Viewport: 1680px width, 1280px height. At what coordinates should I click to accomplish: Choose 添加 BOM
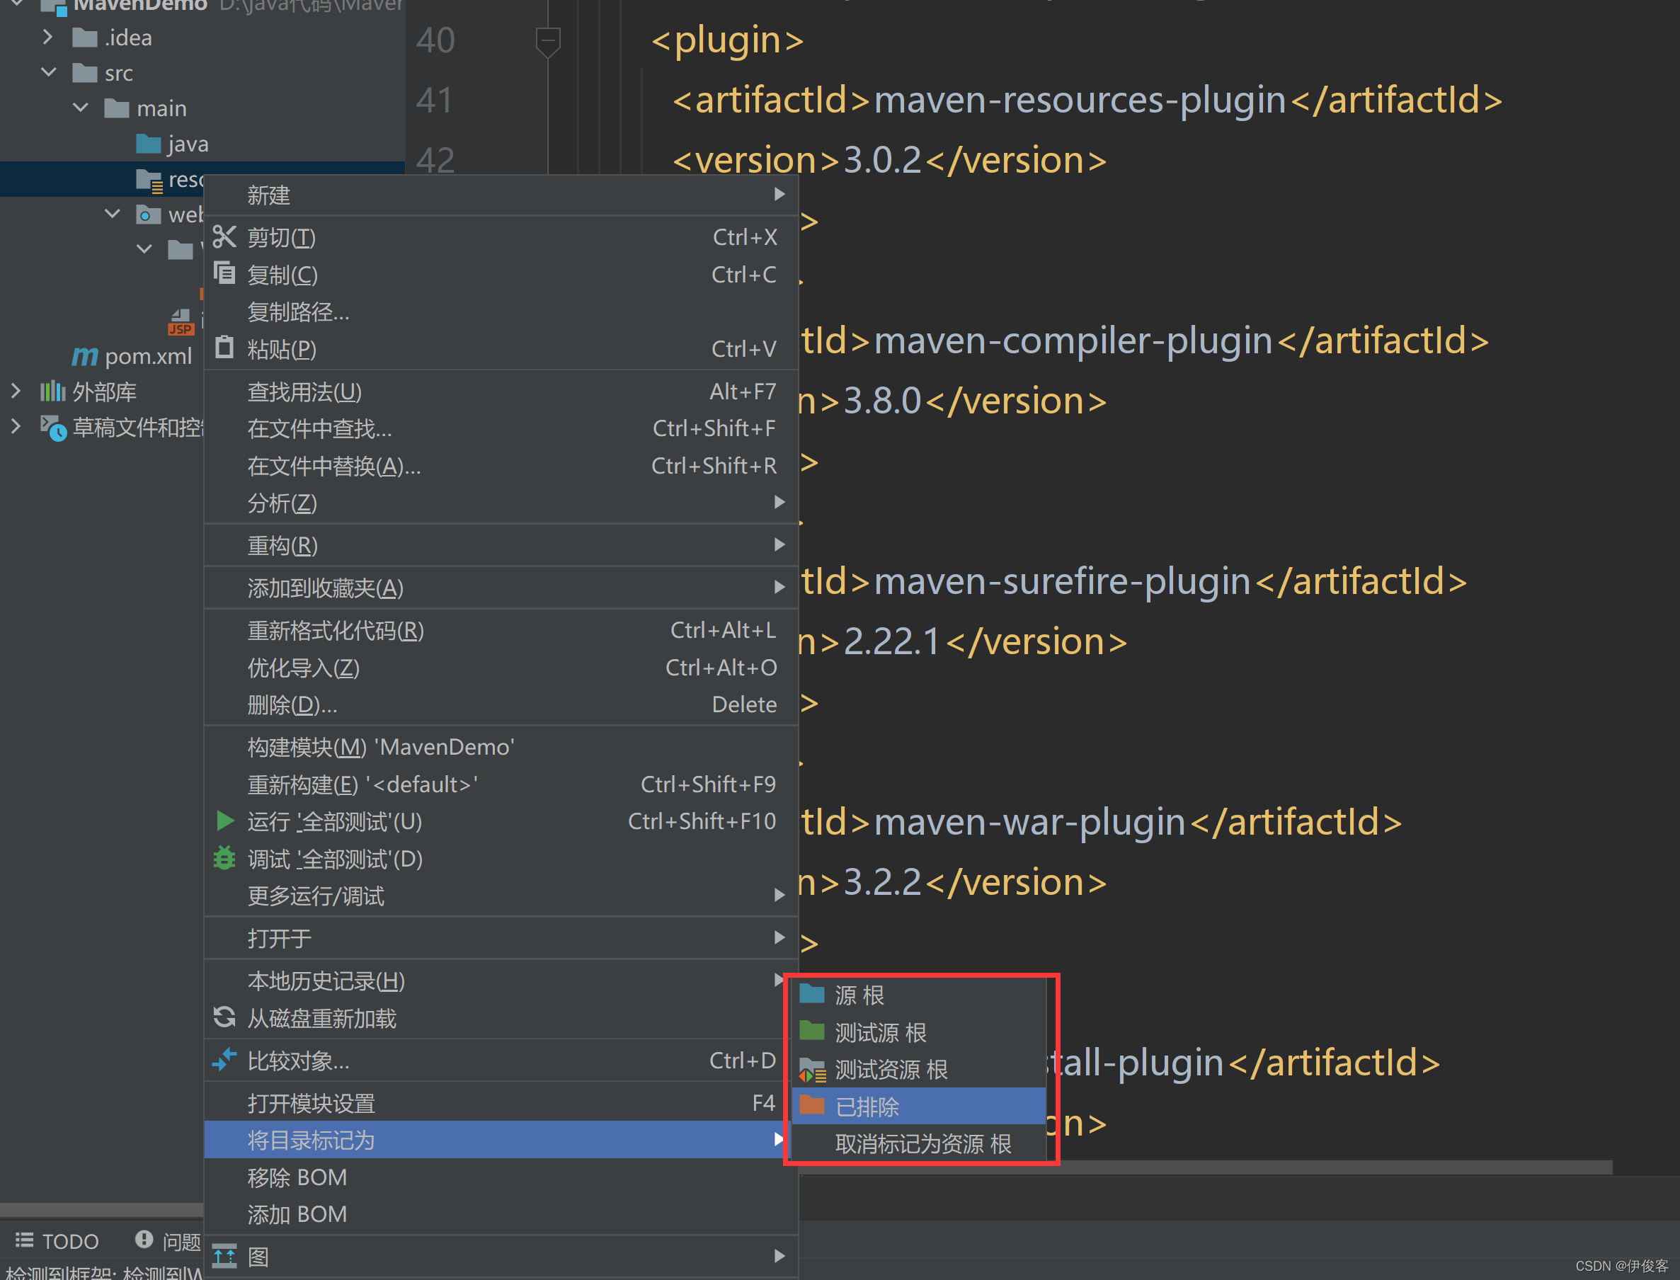coord(501,1213)
